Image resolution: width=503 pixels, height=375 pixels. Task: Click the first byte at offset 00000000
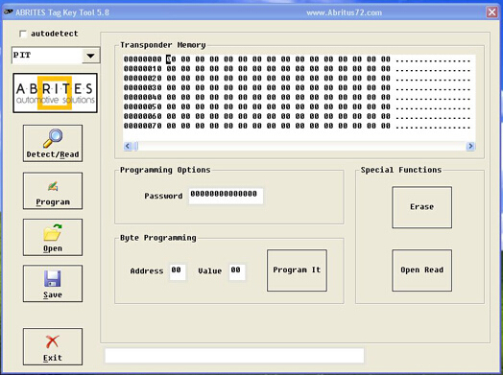coord(171,59)
